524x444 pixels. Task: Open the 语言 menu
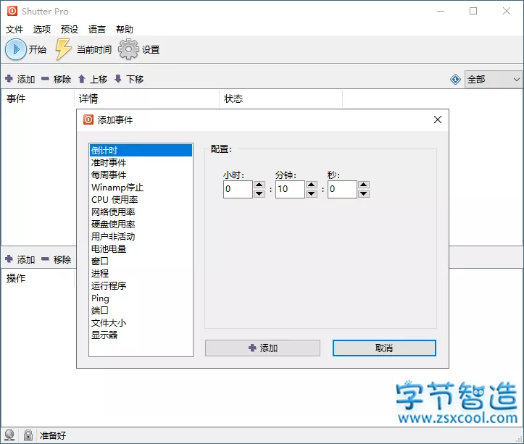[97, 30]
